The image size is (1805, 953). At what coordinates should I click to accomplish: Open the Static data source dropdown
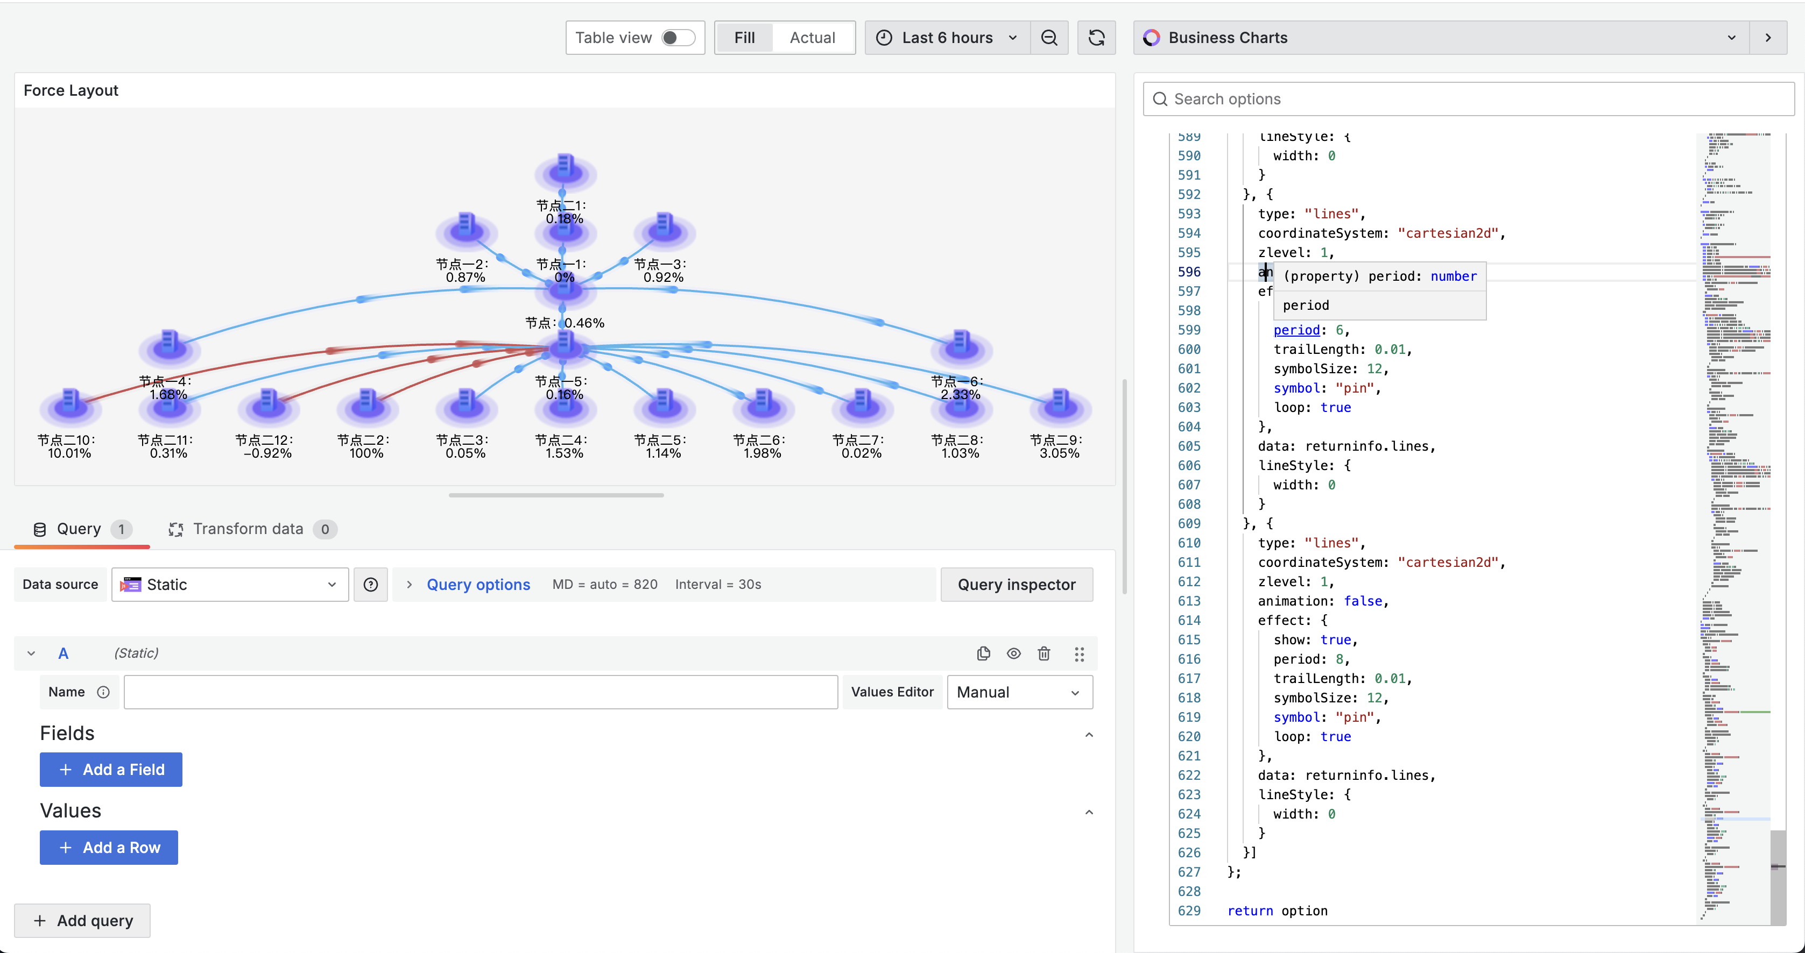(230, 585)
